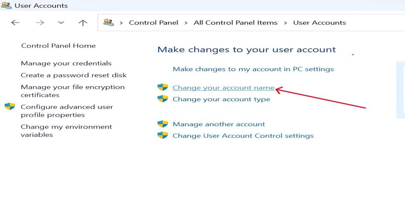Viewport: 405px width, 198px height.
Task: Navigate to Control Panel breadcrumb
Action: 154,23
